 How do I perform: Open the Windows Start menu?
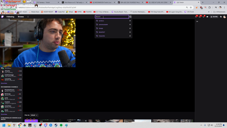(x=4, y=125)
